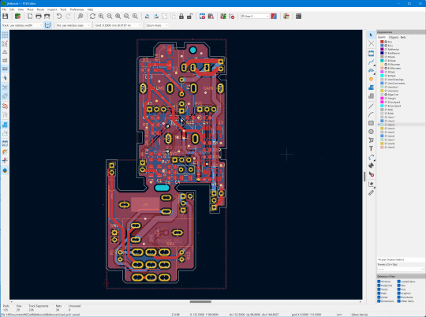This screenshot has width=426, height=317.
Task: Pick the Draw circle tool
Action: [x=371, y=132]
